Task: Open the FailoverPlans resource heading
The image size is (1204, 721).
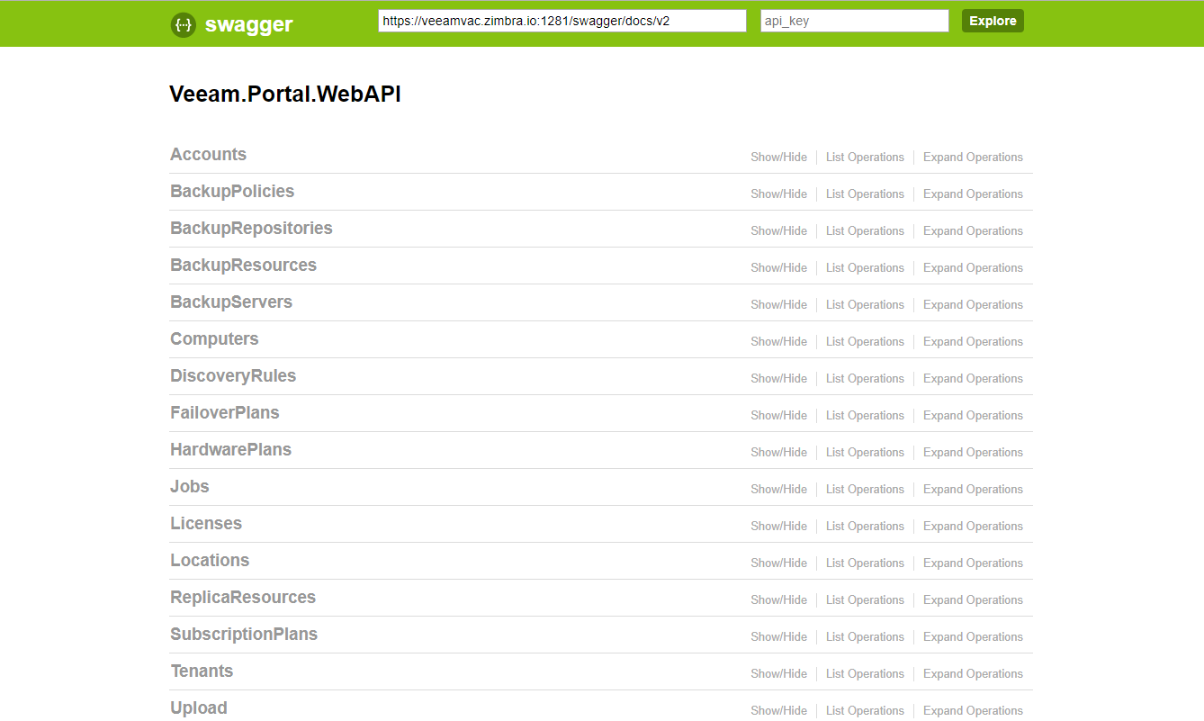Action: pyautogui.click(x=225, y=413)
